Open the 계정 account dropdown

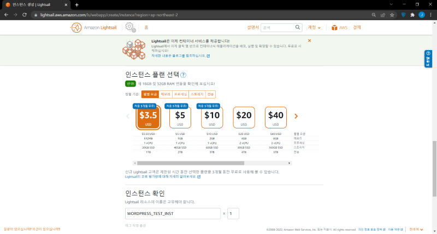(x=314, y=27)
